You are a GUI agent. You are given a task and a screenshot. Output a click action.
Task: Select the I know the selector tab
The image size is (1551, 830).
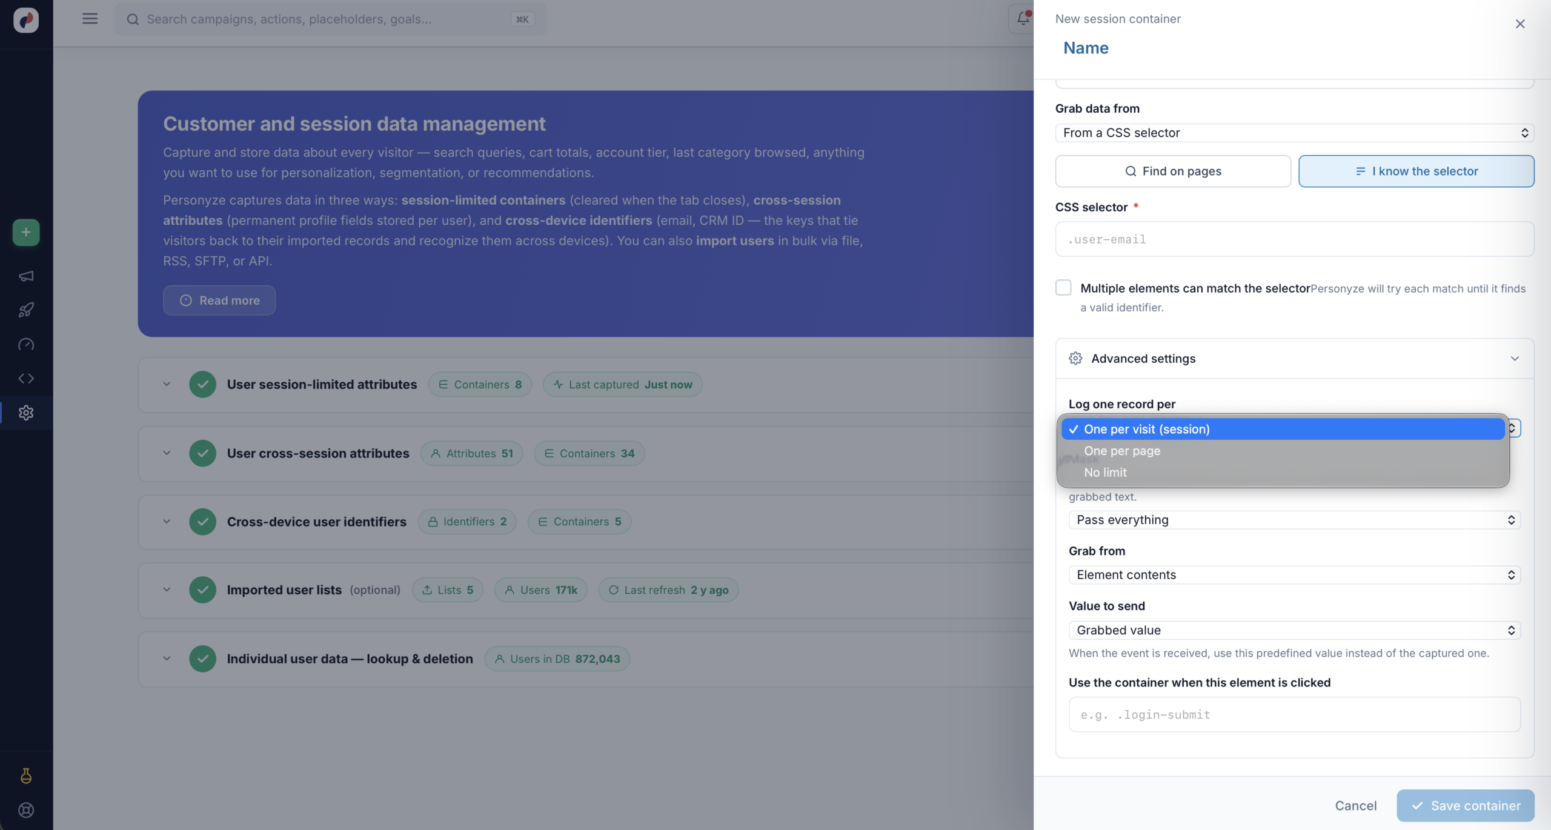(x=1416, y=171)
